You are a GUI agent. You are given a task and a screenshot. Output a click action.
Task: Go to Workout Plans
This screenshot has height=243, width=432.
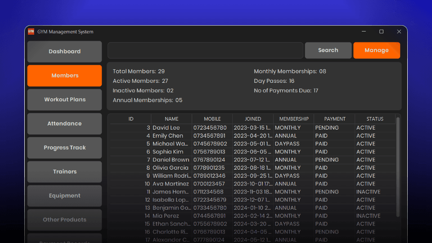(x=64, y=99)
